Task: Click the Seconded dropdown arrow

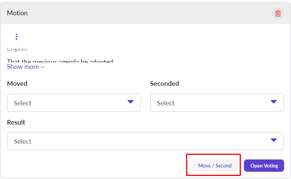Action: [273, 102]
